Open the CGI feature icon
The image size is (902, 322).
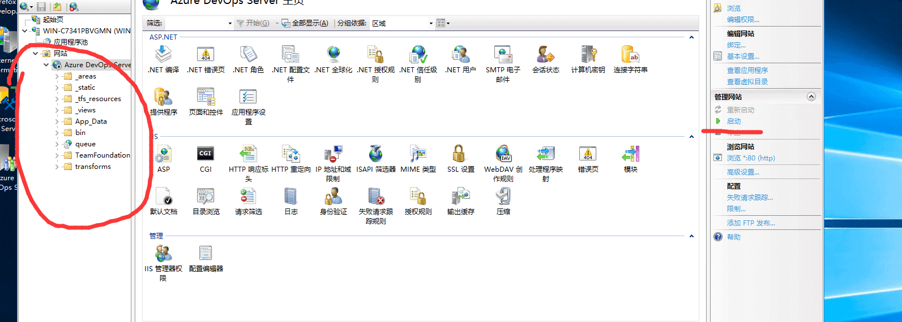205,154
